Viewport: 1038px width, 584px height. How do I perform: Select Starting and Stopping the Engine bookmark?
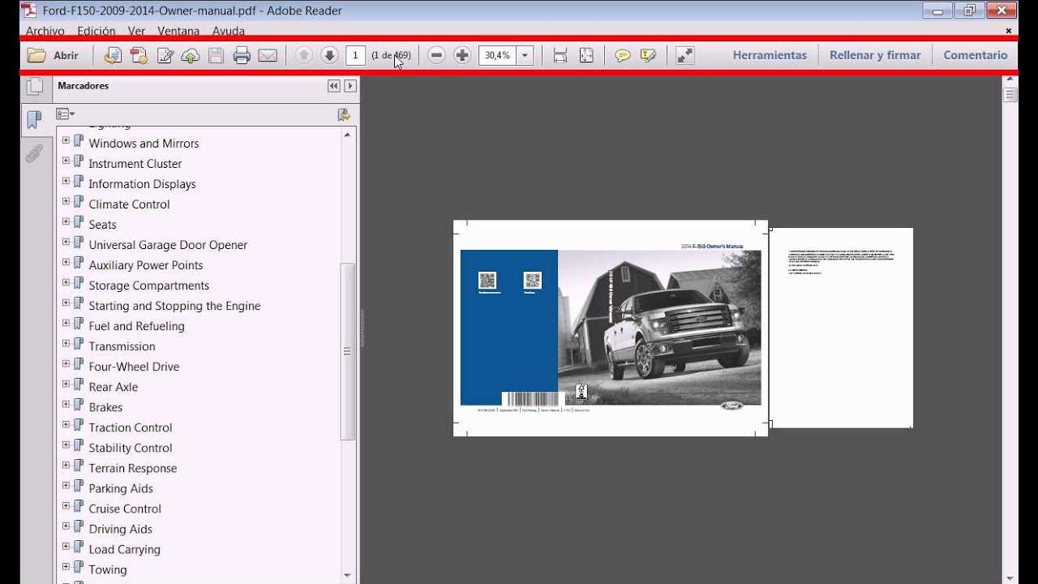(x=174, y=306)
